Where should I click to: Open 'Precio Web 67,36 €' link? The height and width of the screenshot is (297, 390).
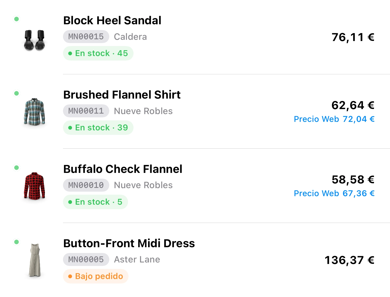point(334,193)
